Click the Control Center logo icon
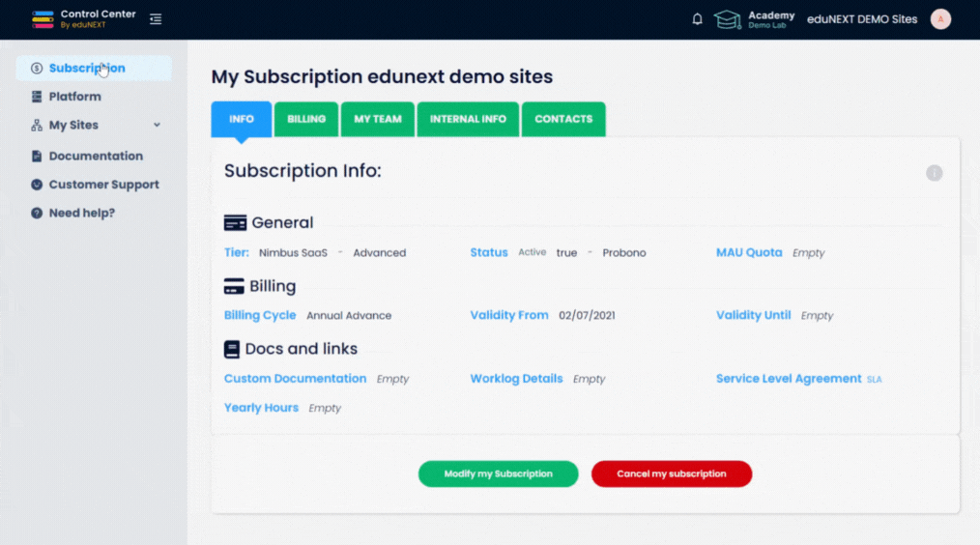 tap(43, 19)
